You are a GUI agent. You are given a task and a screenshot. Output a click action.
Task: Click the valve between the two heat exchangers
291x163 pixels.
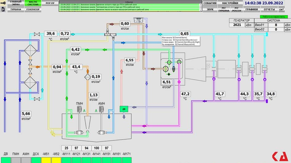[x=30, y=62]
